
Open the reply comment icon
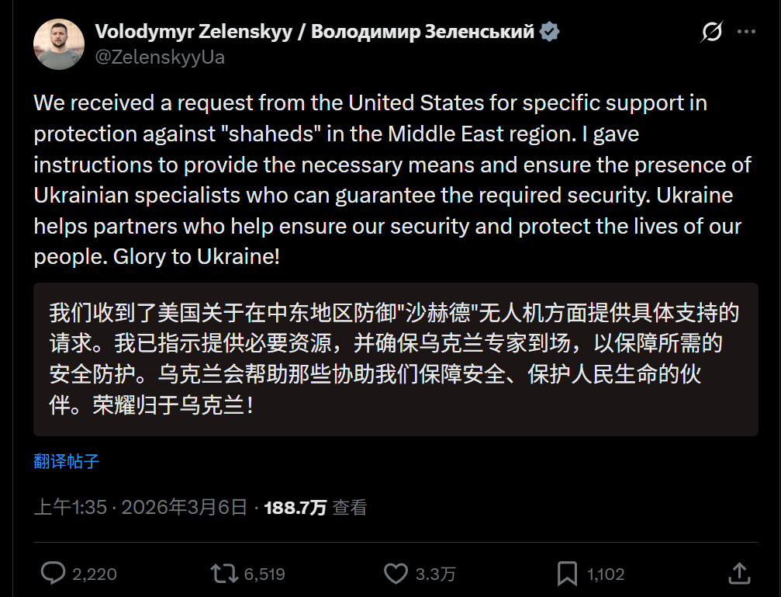tap(52, 573)
